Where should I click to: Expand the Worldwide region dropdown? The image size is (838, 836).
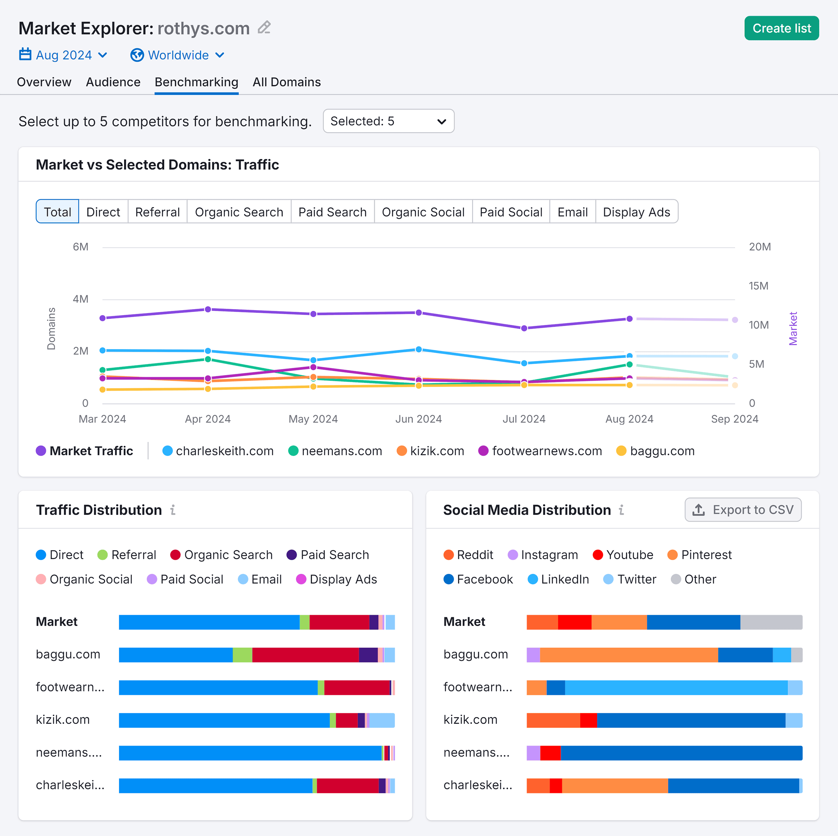pyautogui.click(x=177, y=55)
